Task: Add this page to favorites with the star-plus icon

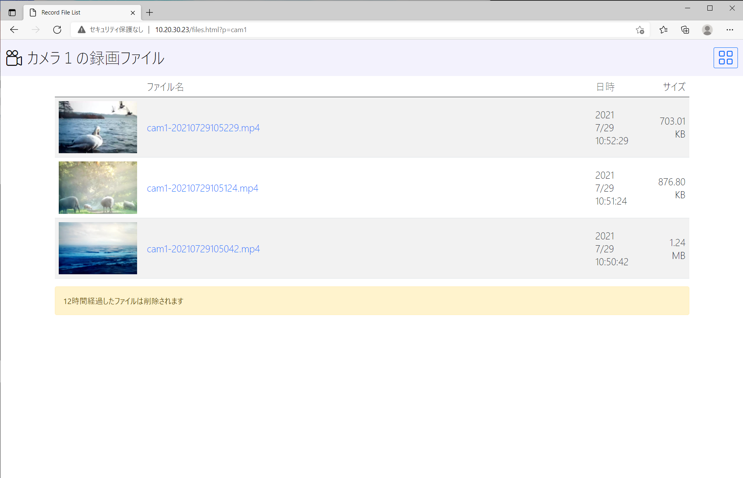Action: click(x=640, y=30)
